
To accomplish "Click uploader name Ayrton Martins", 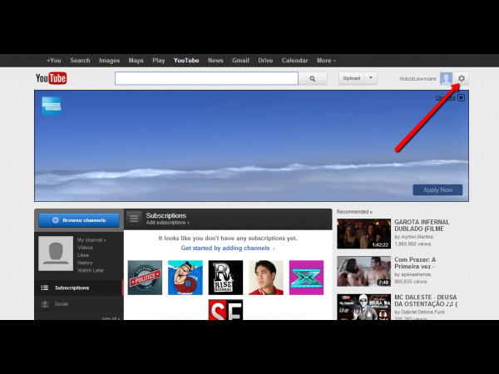I will click(417, 237).
